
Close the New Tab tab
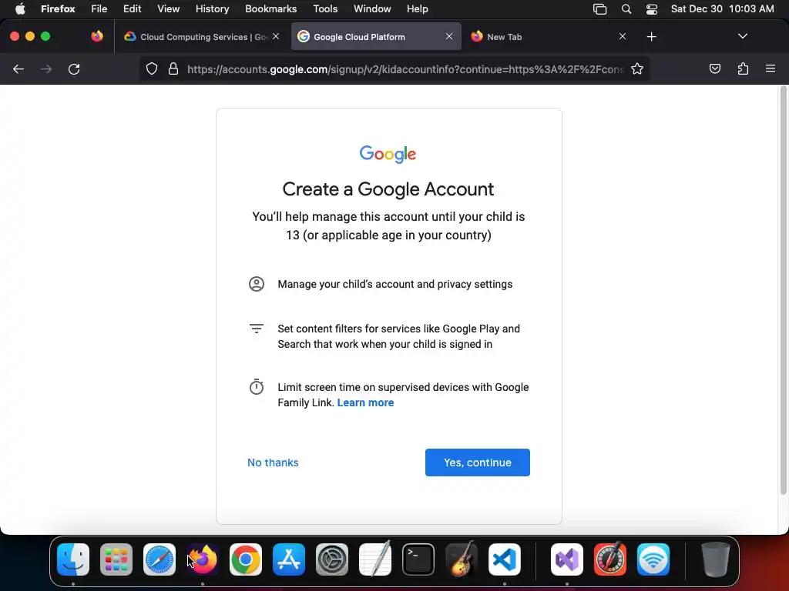623,36
